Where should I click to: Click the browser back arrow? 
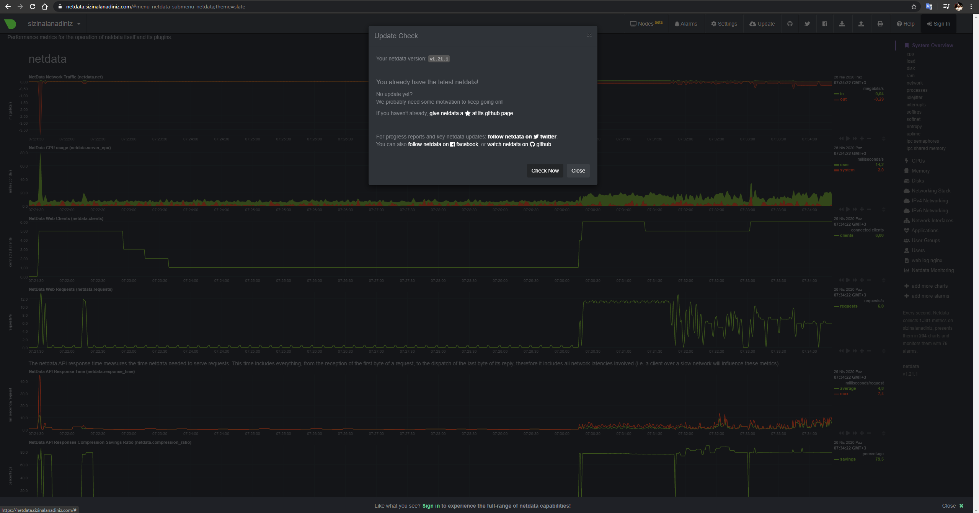coord(8,7)
